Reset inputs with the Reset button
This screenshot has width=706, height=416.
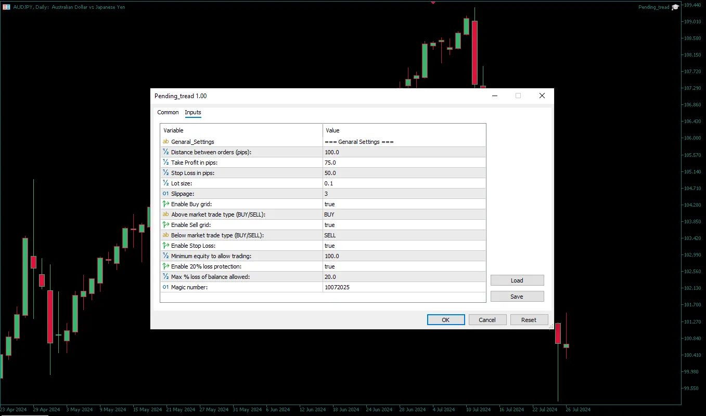[529, 319]
